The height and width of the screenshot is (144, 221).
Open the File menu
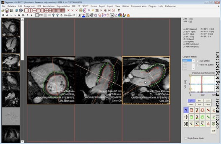(x=4, y=6)
